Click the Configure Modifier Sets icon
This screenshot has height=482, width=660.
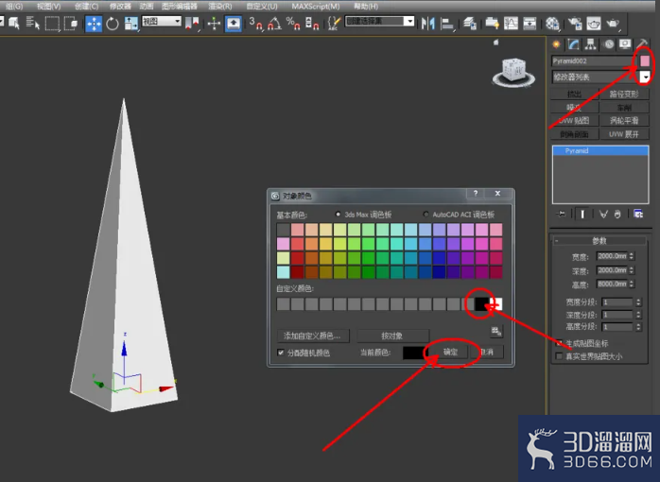coord(638,215)
